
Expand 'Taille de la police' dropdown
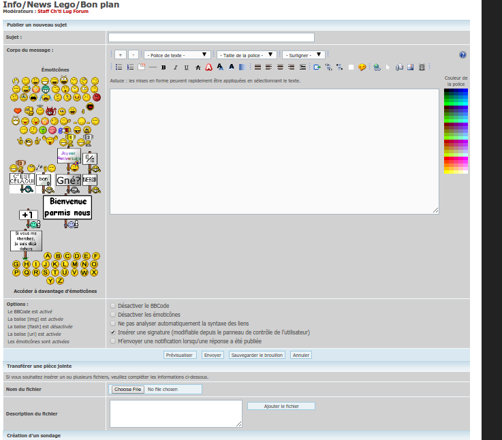point(246,54)
